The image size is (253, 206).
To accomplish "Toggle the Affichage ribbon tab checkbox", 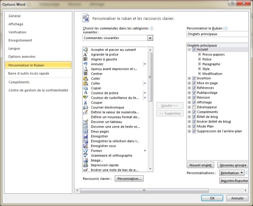I will pyautogui.click(x=194, y=102).
